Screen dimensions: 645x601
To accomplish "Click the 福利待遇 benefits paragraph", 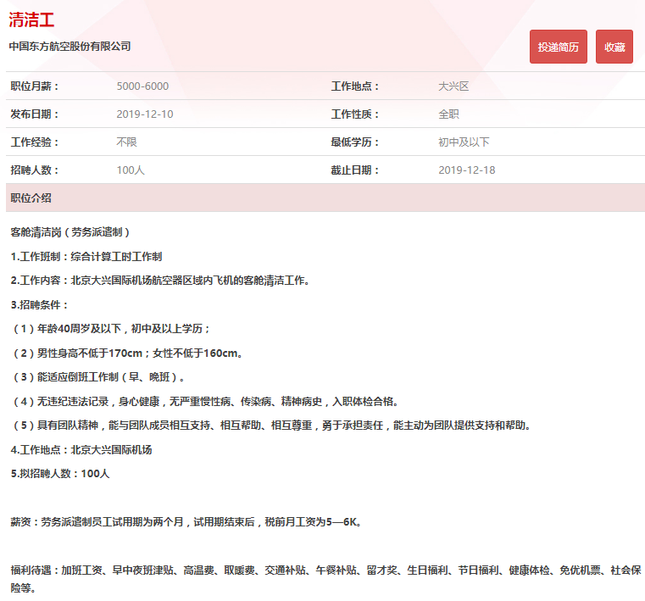I will 325,579.
